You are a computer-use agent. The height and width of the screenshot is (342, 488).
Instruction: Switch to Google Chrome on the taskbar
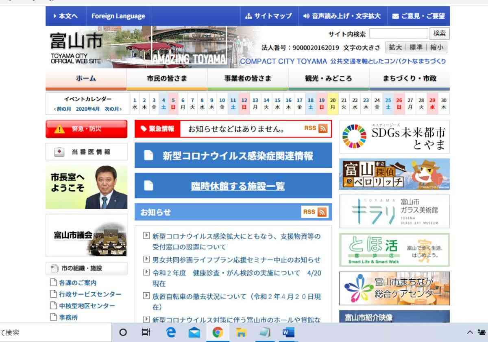point(218,333)
